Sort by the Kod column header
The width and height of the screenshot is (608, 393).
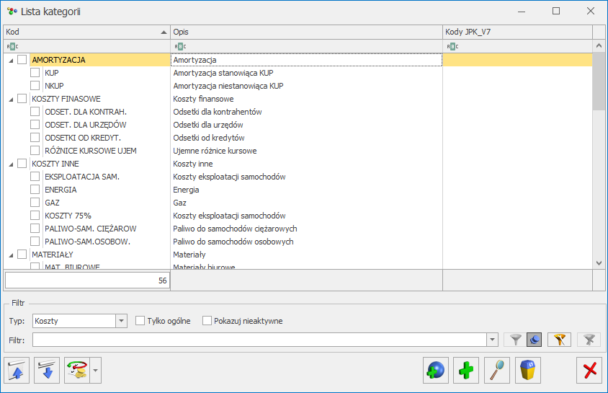[86, 32]
